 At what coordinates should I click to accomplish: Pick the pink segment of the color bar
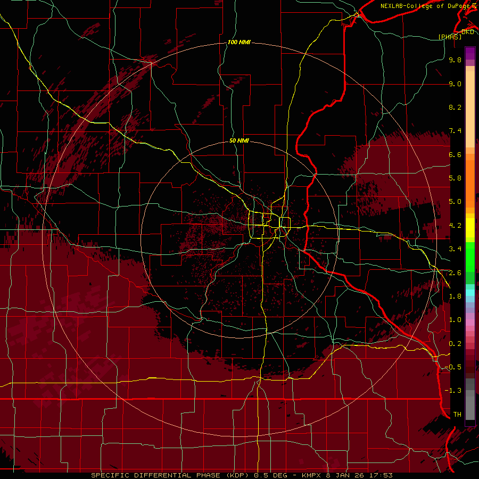pos(470,323)
